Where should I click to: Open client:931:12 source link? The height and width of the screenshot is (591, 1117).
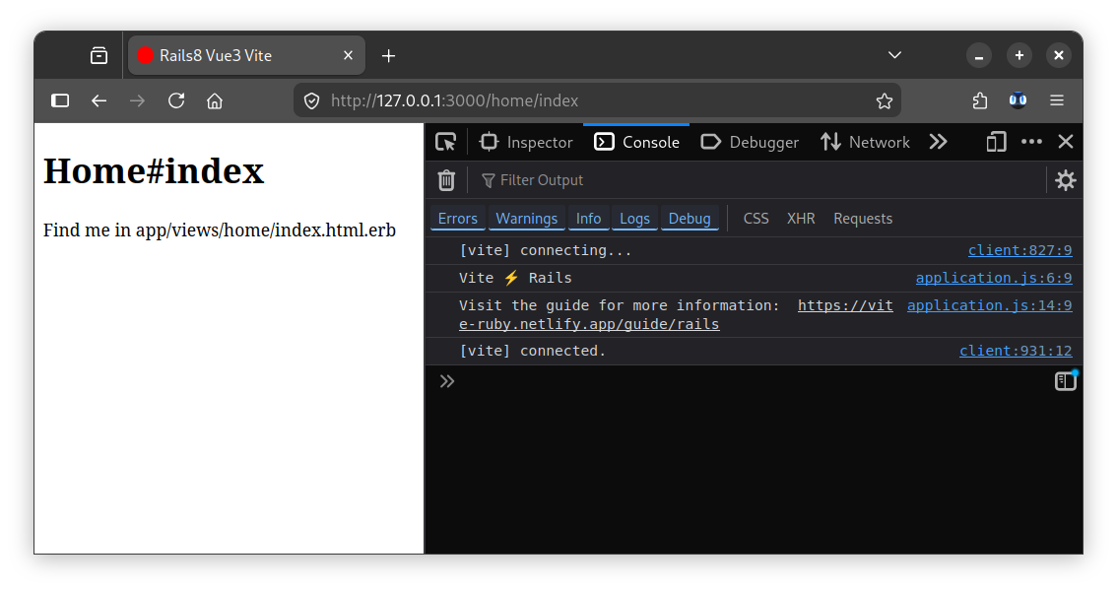pyautogui.click(x=1016, y=351)
